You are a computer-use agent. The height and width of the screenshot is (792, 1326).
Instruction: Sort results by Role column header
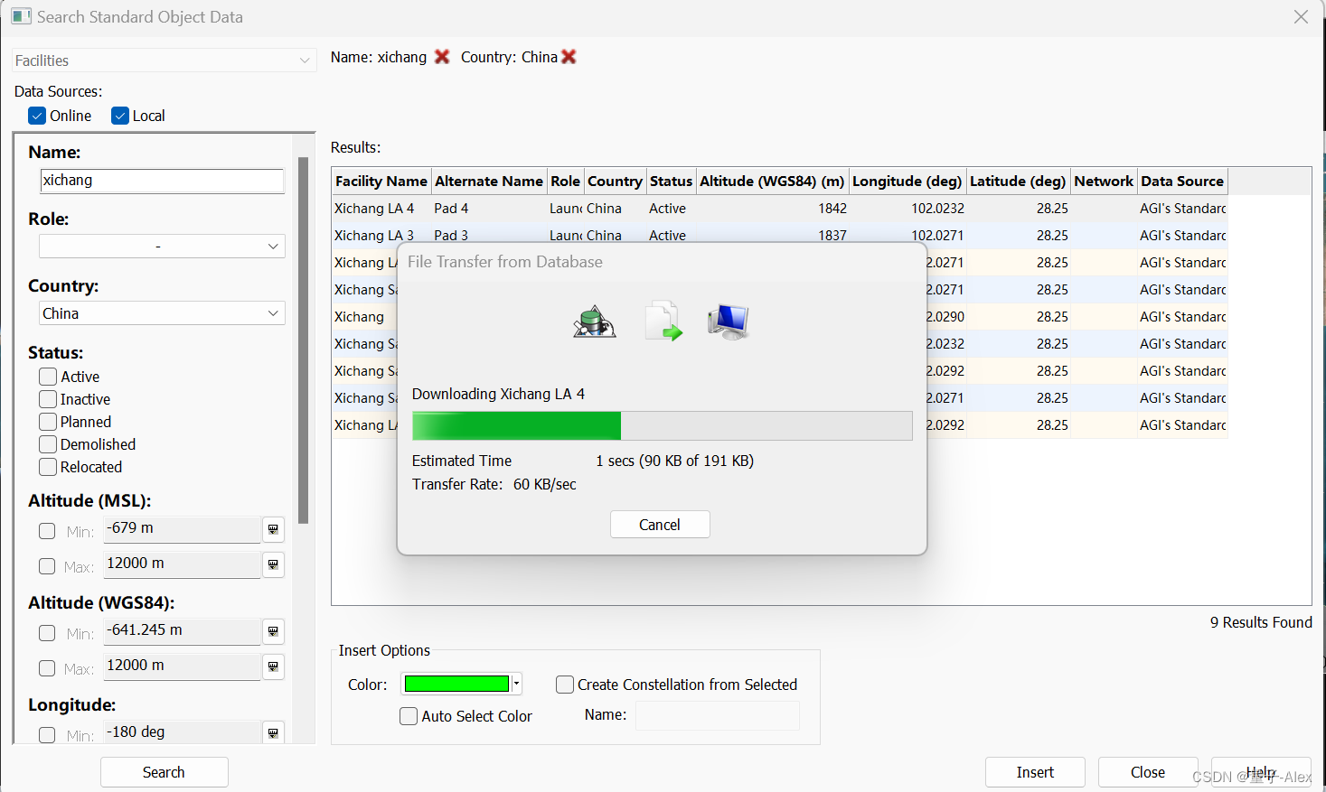point(566,181)
